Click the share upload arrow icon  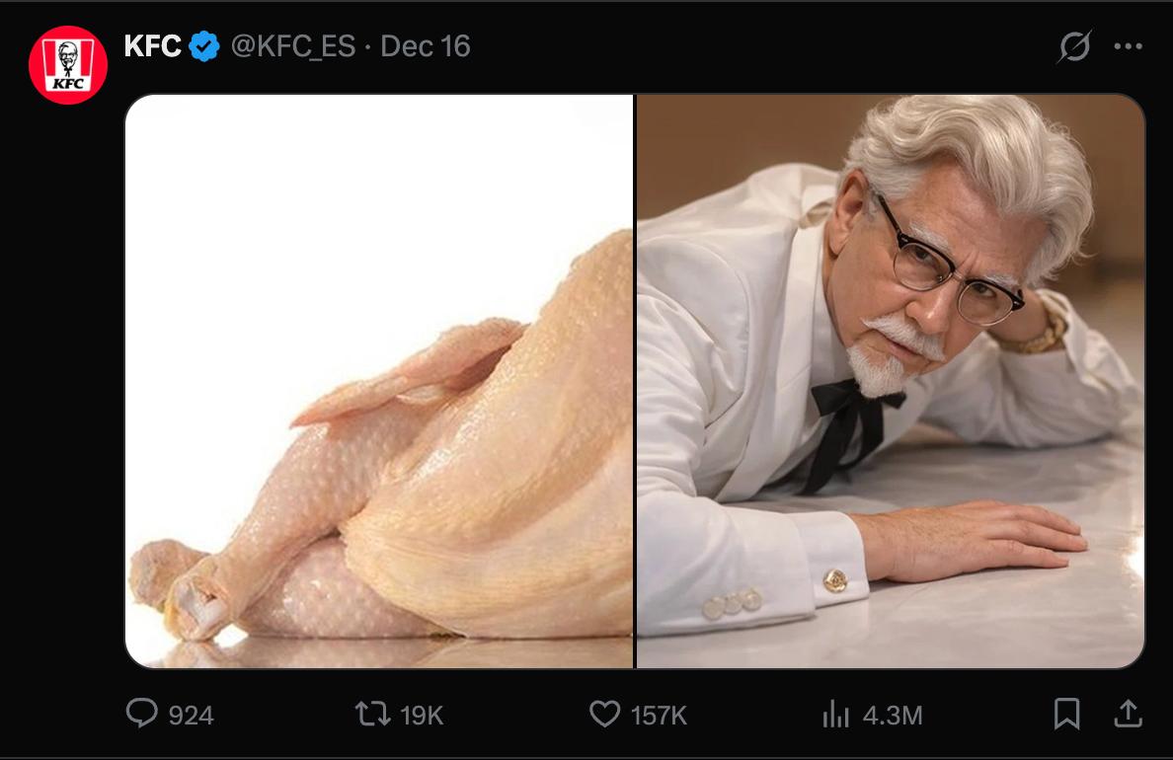click(1128, 713)
